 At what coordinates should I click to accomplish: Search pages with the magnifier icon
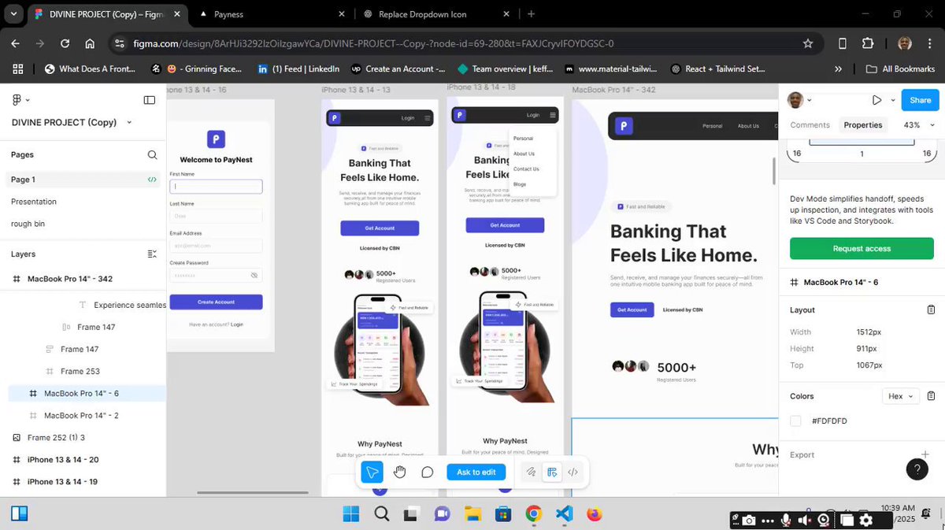tap(152, 154)
